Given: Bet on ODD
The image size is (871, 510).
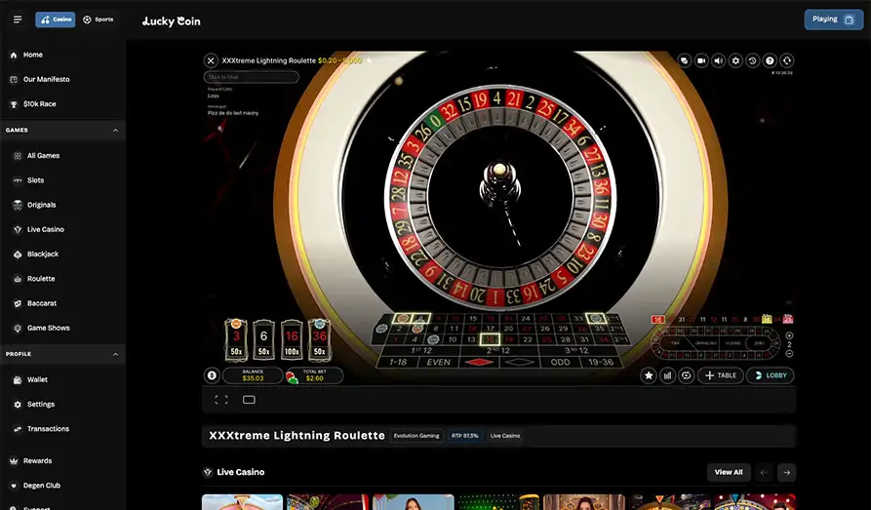Looking at the screenshot, I should click(560, 362).
